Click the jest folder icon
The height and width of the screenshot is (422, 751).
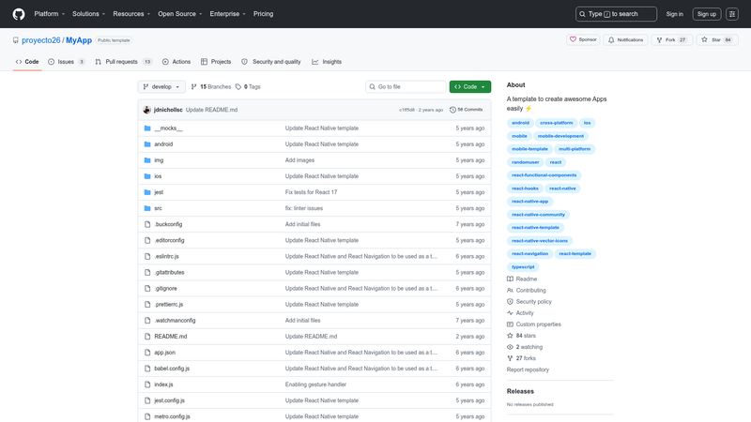[147, 192]
